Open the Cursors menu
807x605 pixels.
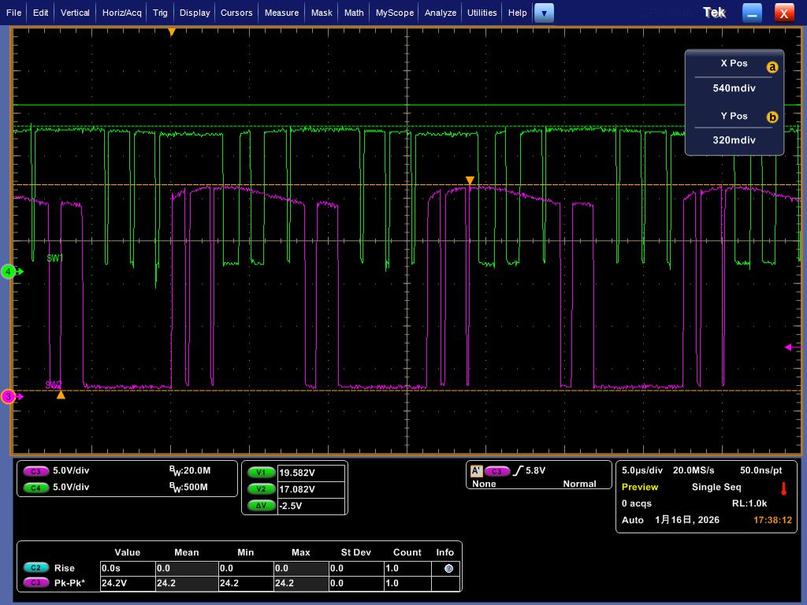click(236, 13)
